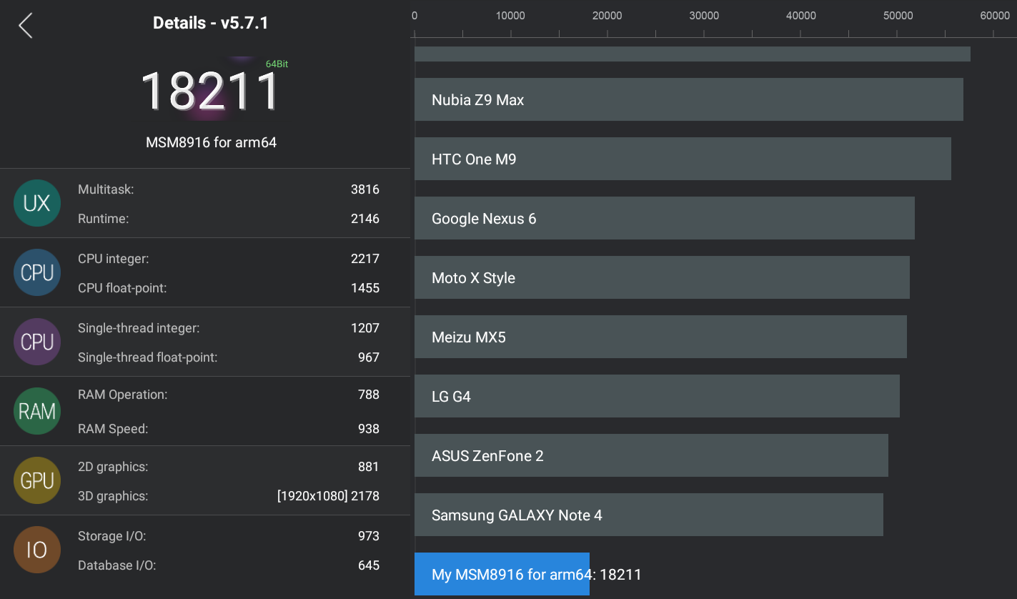Tap the RAM Speed row
Screen dimensions: 1017x599
tap(229, 429)
